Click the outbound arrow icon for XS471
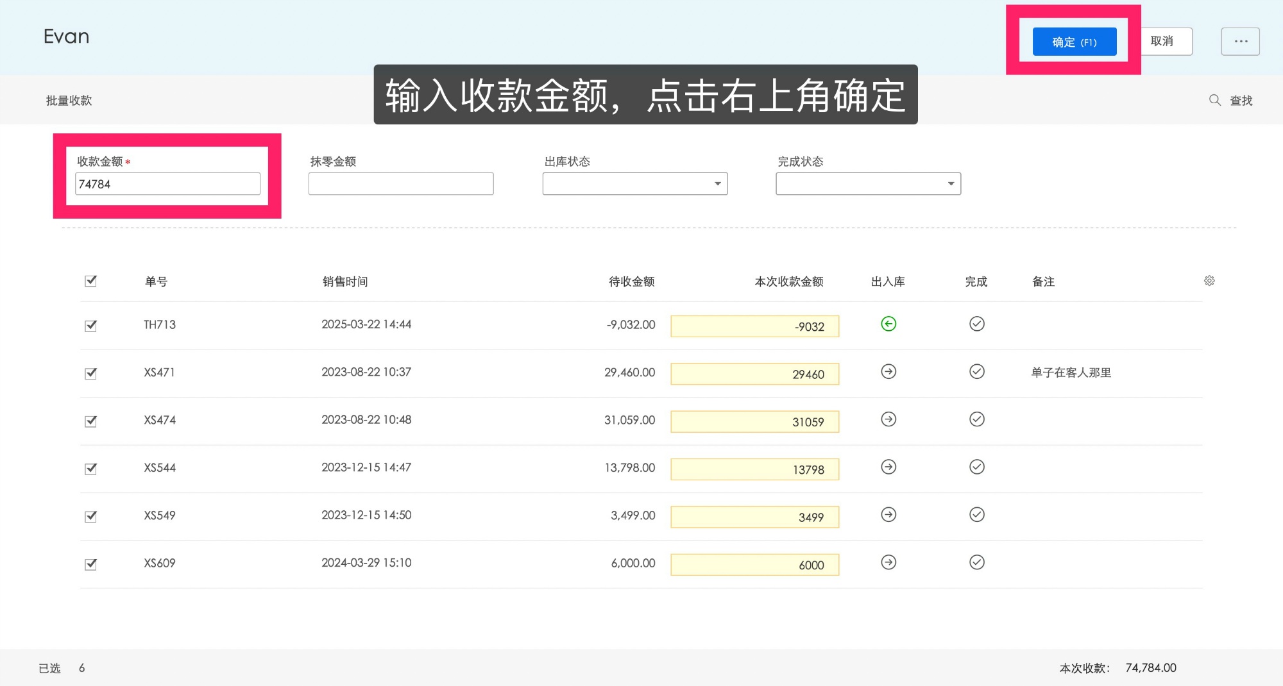 click(x=888, y=372)
